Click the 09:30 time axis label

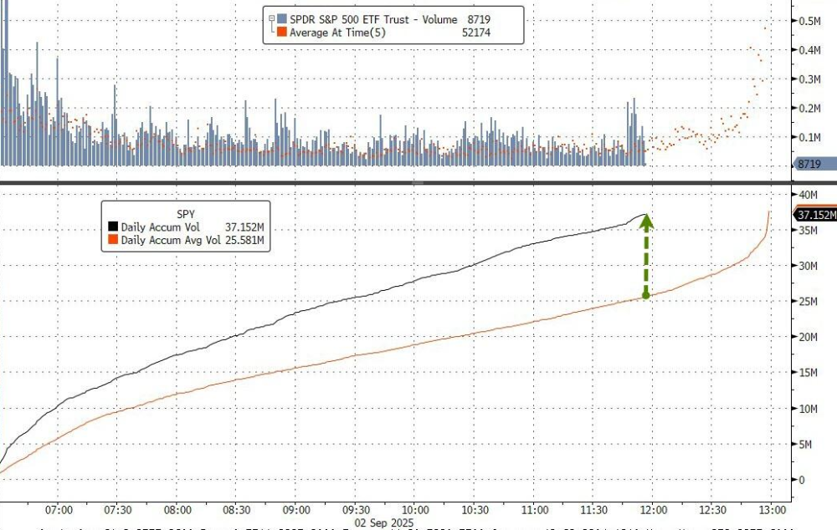click(356, 509)
